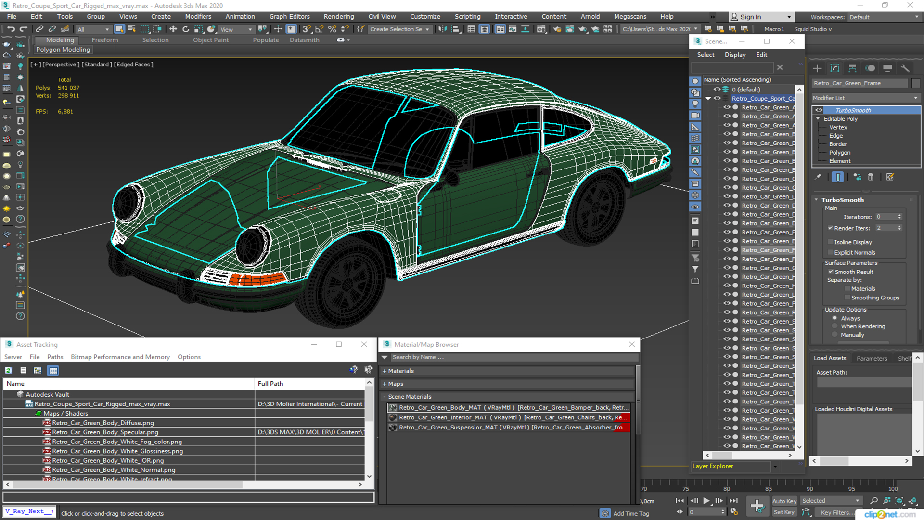Expand Materials group in Material/Map Browser
Viewport: 924px width, 520px height.
pos(385,371)
